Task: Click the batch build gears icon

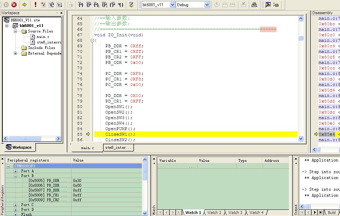Action: point(276,4)
